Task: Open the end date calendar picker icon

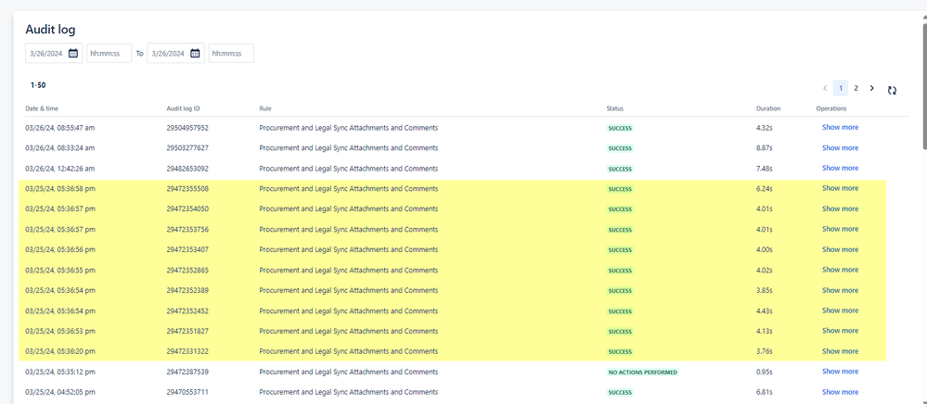Action: coord(195,53)
